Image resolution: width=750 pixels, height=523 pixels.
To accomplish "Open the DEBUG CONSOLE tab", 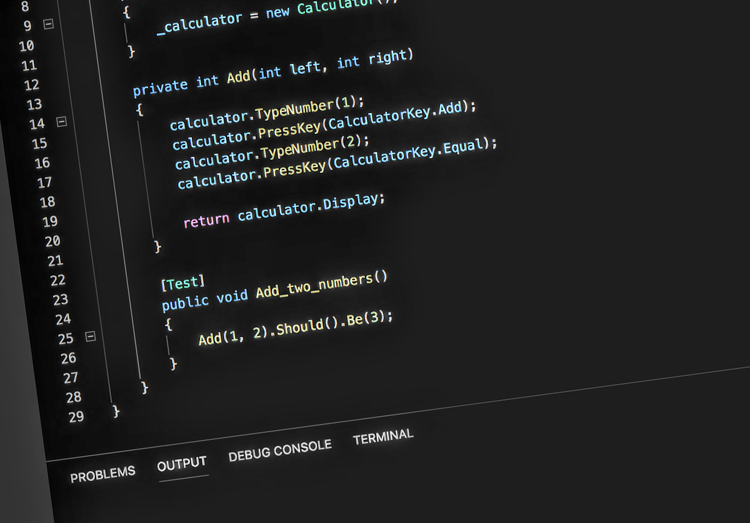I will pos(280,450).
